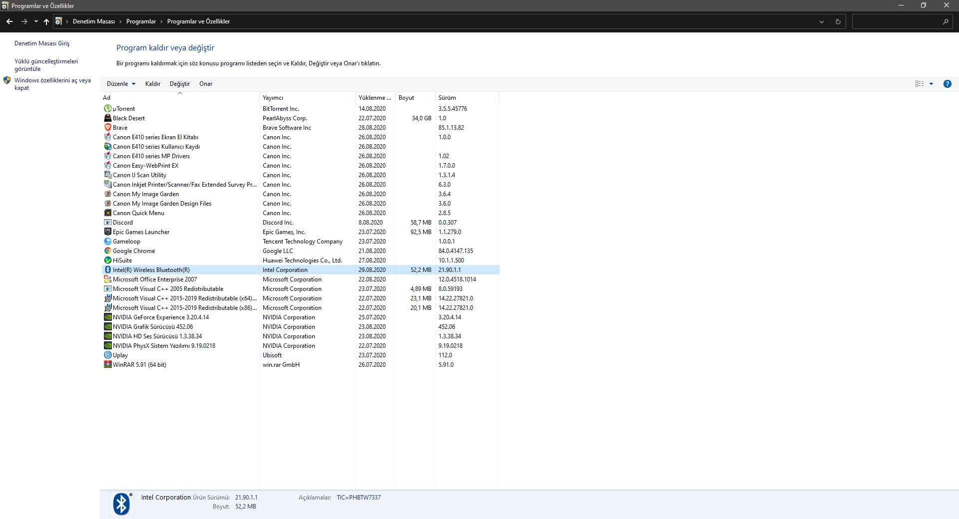
Task: Open recent locations dropdown arrow
Action: [36, 21]
